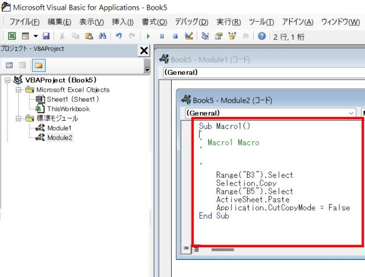Select ThisWorkbook in the project tree

tap(68, 109)
